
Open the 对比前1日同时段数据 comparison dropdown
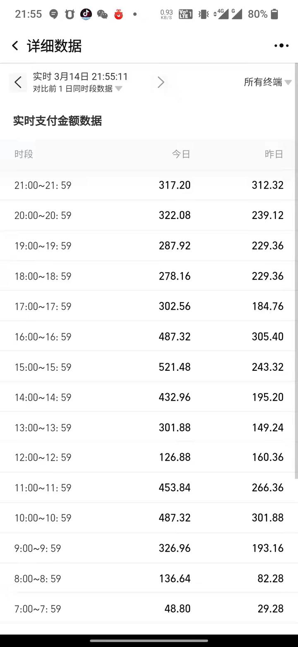(77, 89)
